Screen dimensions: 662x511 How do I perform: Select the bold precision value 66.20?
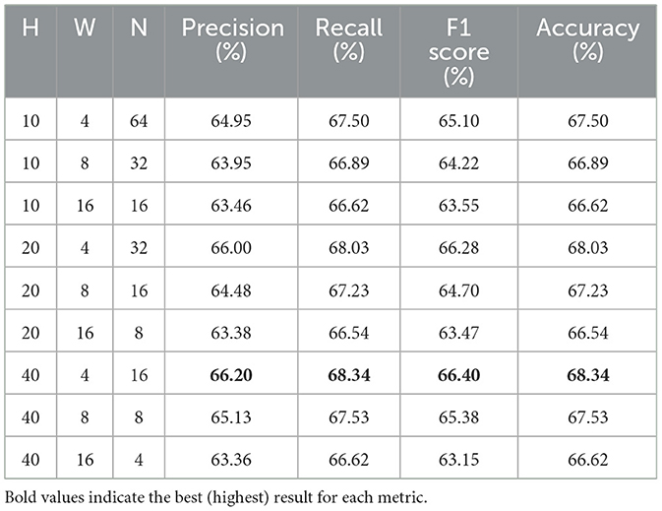coord(231,375)
